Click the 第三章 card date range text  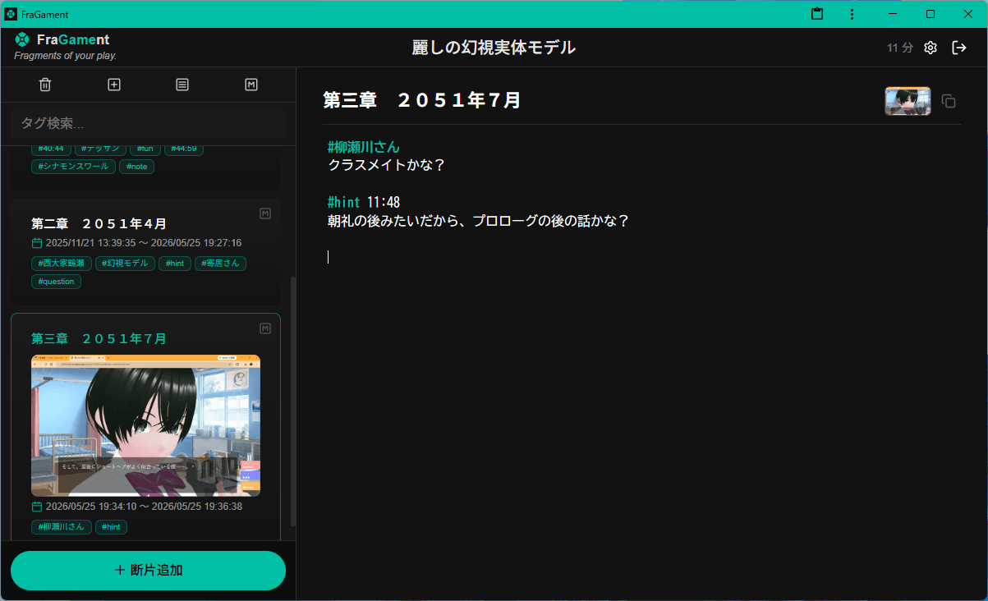[144, 507]
